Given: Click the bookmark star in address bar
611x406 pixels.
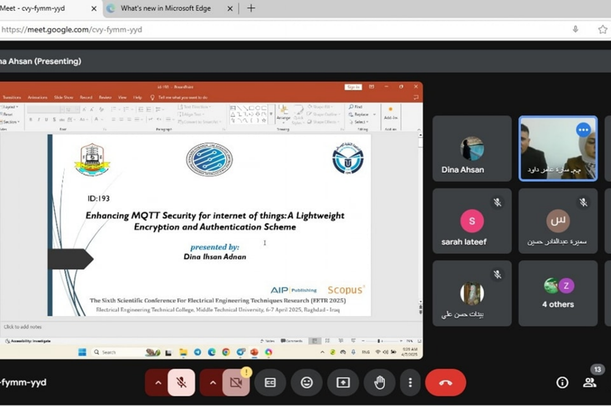Looking at the screenshot, I should pyautogui.click(x=602, y=29).
